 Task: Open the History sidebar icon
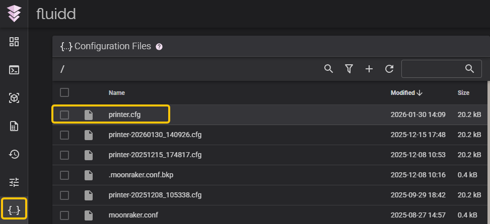14,154
